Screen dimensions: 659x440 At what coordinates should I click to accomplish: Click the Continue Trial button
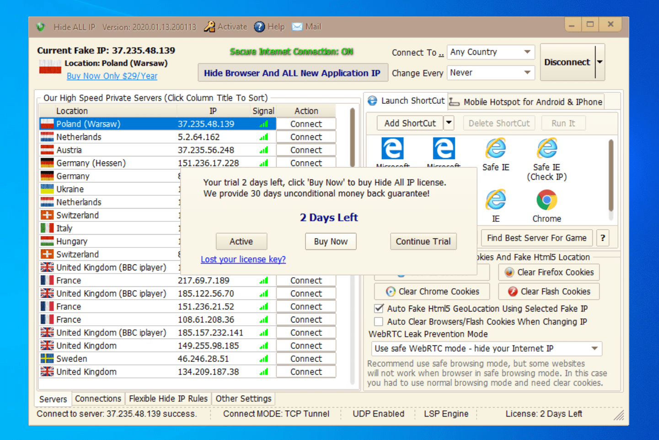point(423,241)
